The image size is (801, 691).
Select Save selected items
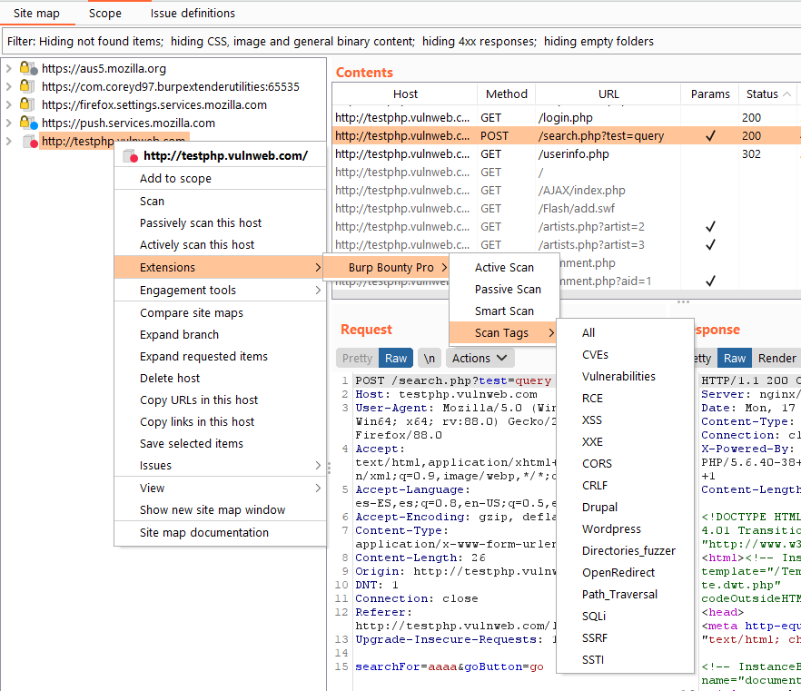tap(220, 443)
